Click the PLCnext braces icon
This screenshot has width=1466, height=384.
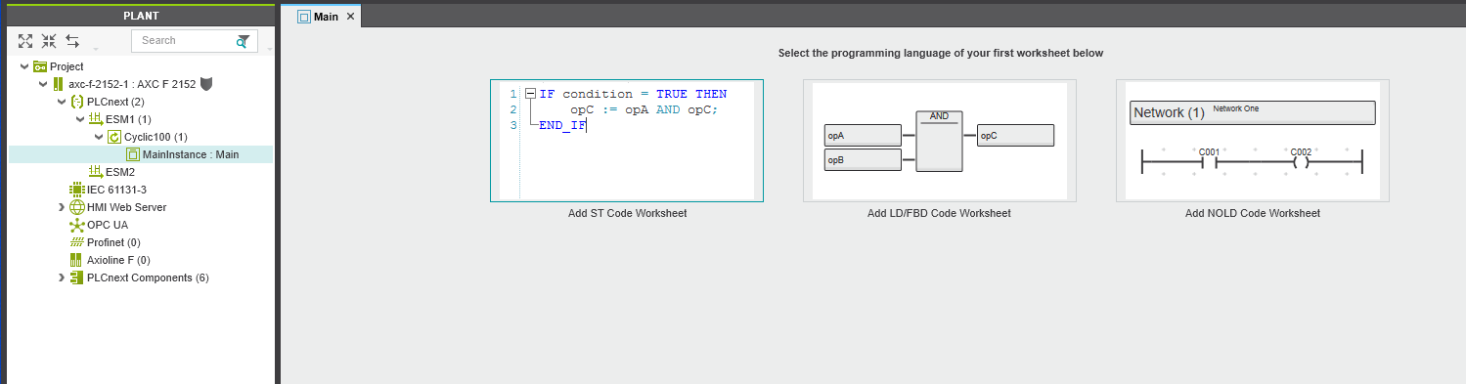[76, 102]
